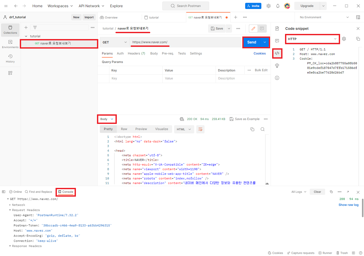
Task: Switch to the Preview response view
Action: click(x=141, y=129)
